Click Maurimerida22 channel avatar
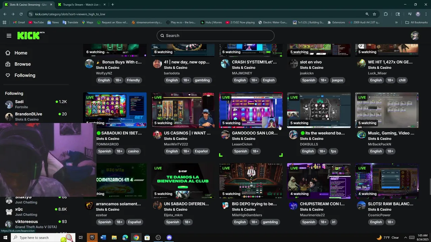This screenshot has height=242, width=431. coord(293,206)
